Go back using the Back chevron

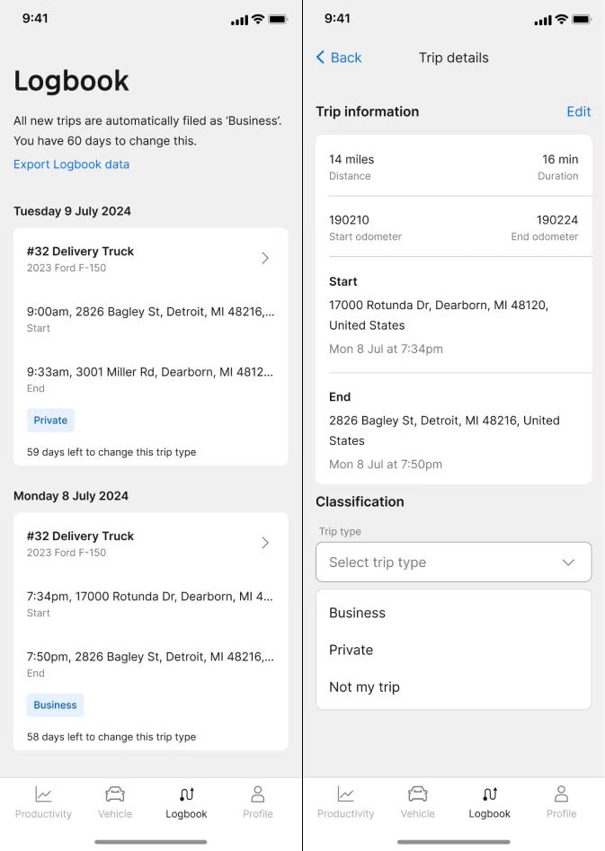tap(321, 58)
